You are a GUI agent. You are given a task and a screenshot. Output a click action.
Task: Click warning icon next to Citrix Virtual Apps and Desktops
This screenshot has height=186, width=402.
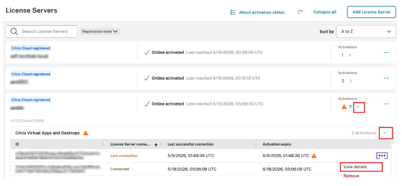(x=86, y=133)
